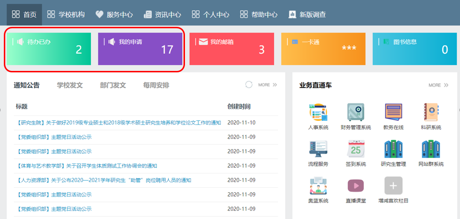460x219 pixels.
Task: Click the grid icon beside 首页
Action: pos(16,14)
